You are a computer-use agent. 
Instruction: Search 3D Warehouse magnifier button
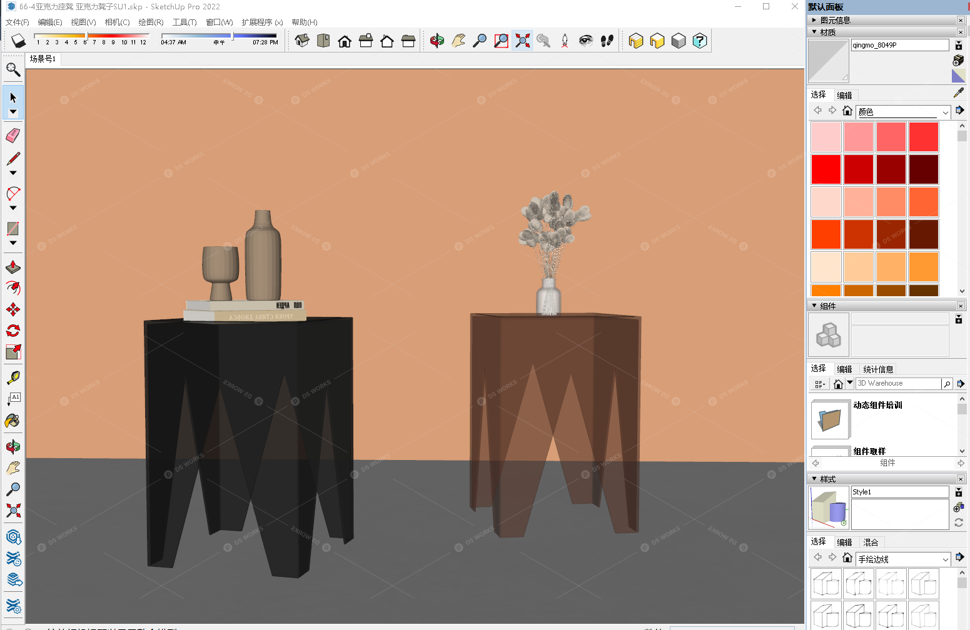[x=947, y=384]
